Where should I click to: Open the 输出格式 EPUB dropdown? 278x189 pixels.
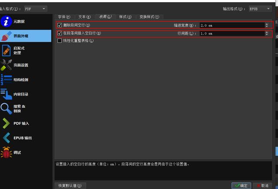click(260, 9)
